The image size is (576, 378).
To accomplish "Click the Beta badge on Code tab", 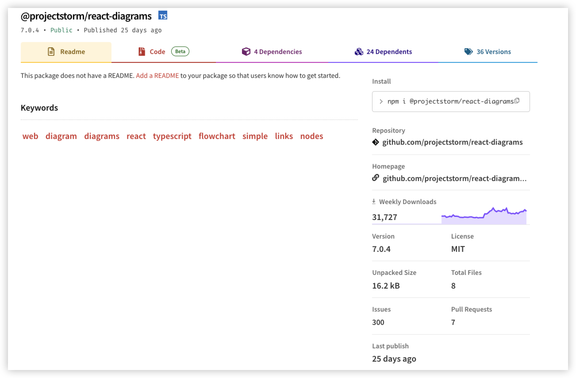I will tap(180, 51).
